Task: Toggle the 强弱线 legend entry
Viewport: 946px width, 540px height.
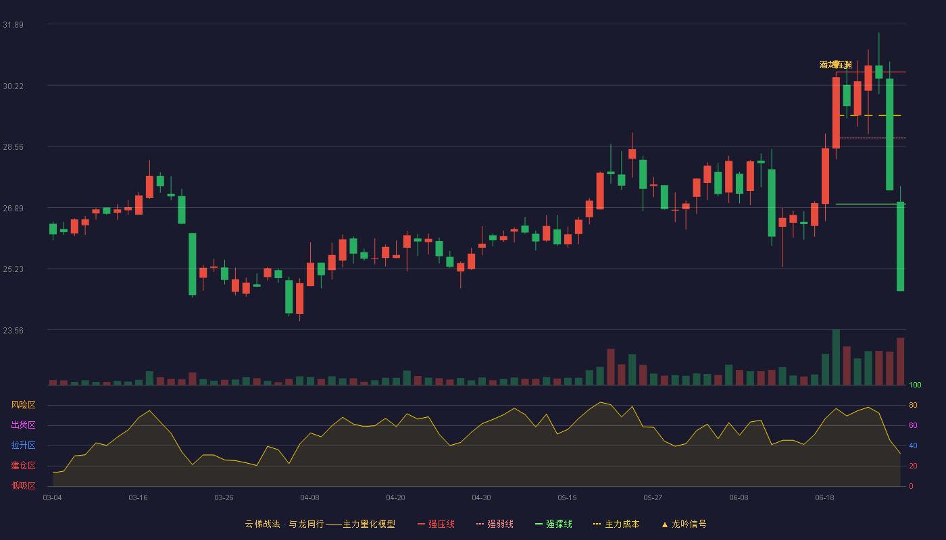Action: coord(495,524)
